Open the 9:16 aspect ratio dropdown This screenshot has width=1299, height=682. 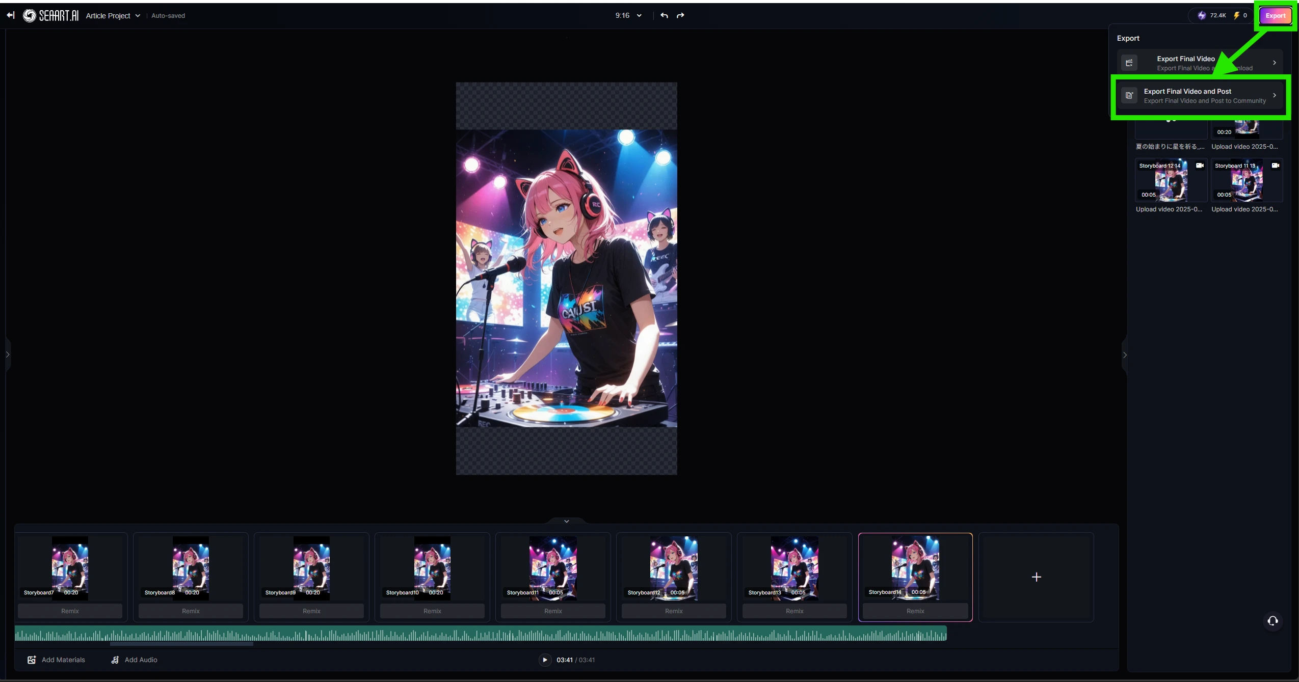628,15
